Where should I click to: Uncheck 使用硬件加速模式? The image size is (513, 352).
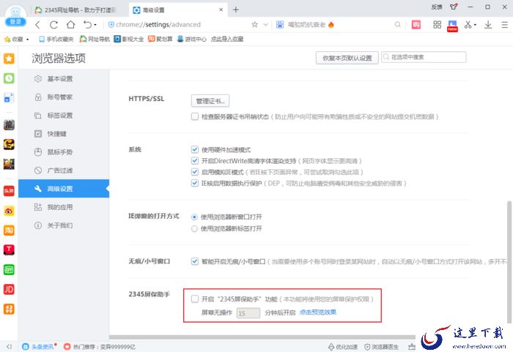tap(195, 150)
